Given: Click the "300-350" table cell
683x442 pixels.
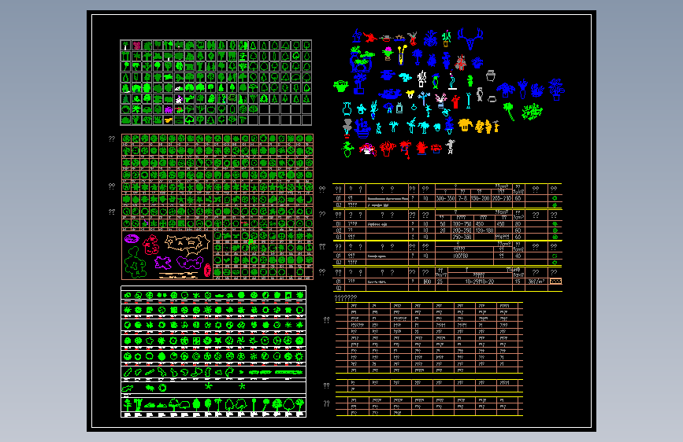Looking at the screenshot, I should point(445,198).
